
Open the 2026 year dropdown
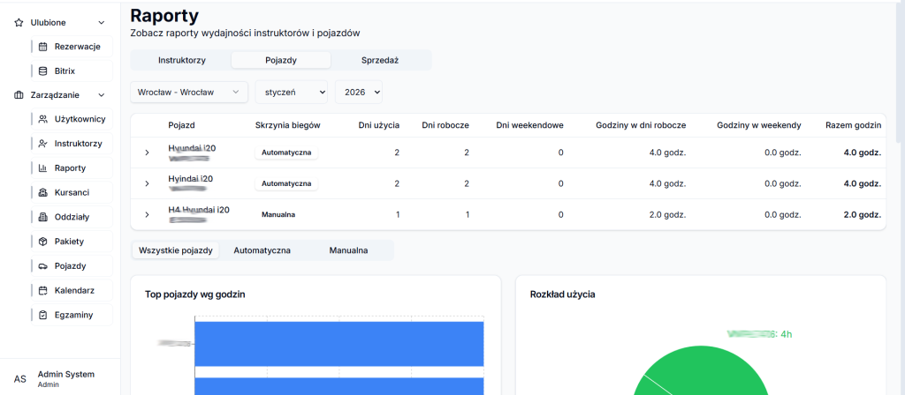(x=358, y=92)
